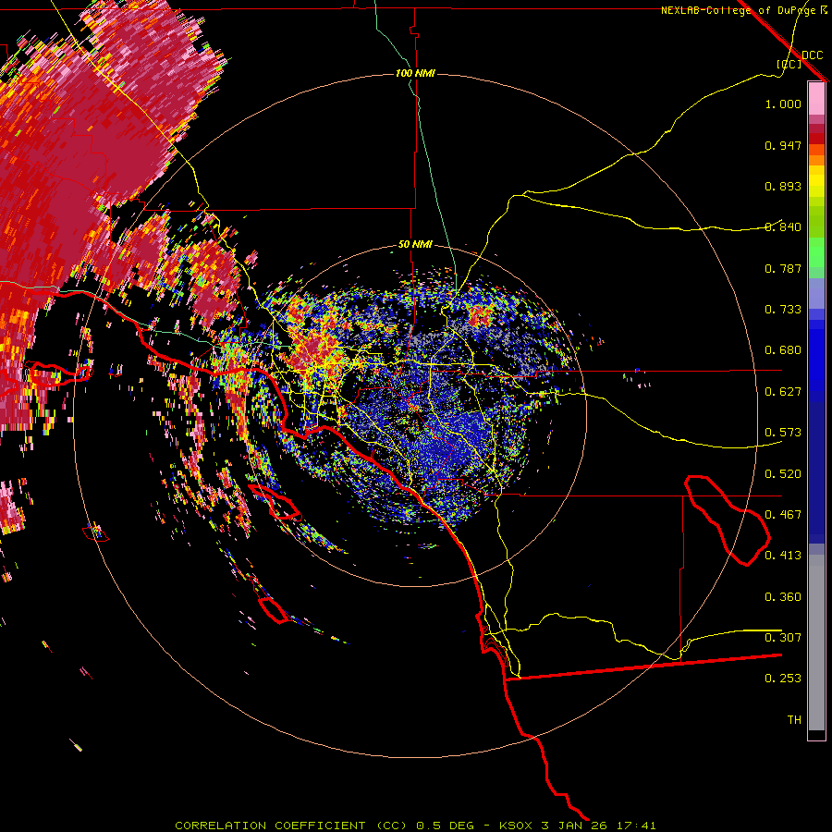Select the 0.253 value on the scale

click(783, 679)
